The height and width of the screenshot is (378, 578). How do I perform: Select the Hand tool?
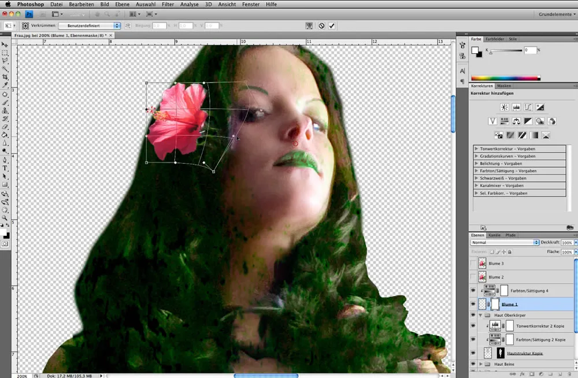pyautogui.click(x=5, y=209)
